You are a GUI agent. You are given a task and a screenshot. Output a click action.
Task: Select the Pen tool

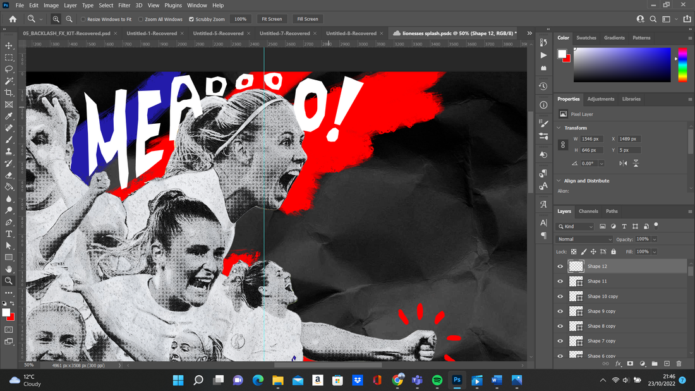point(9,222)
